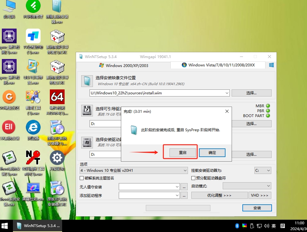The image size is (307, 232).
Task: Open VHD >>> options
Action: point(260,195)
